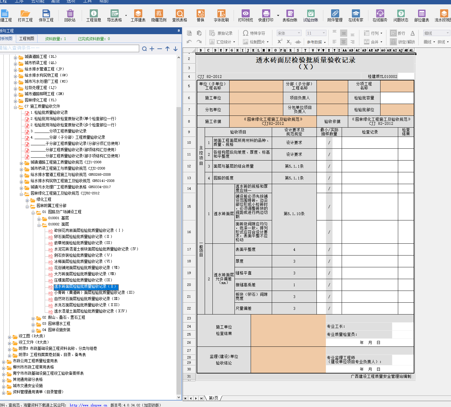
Task: Switch to the 模板视图 tab
Action: pos(6,38)
